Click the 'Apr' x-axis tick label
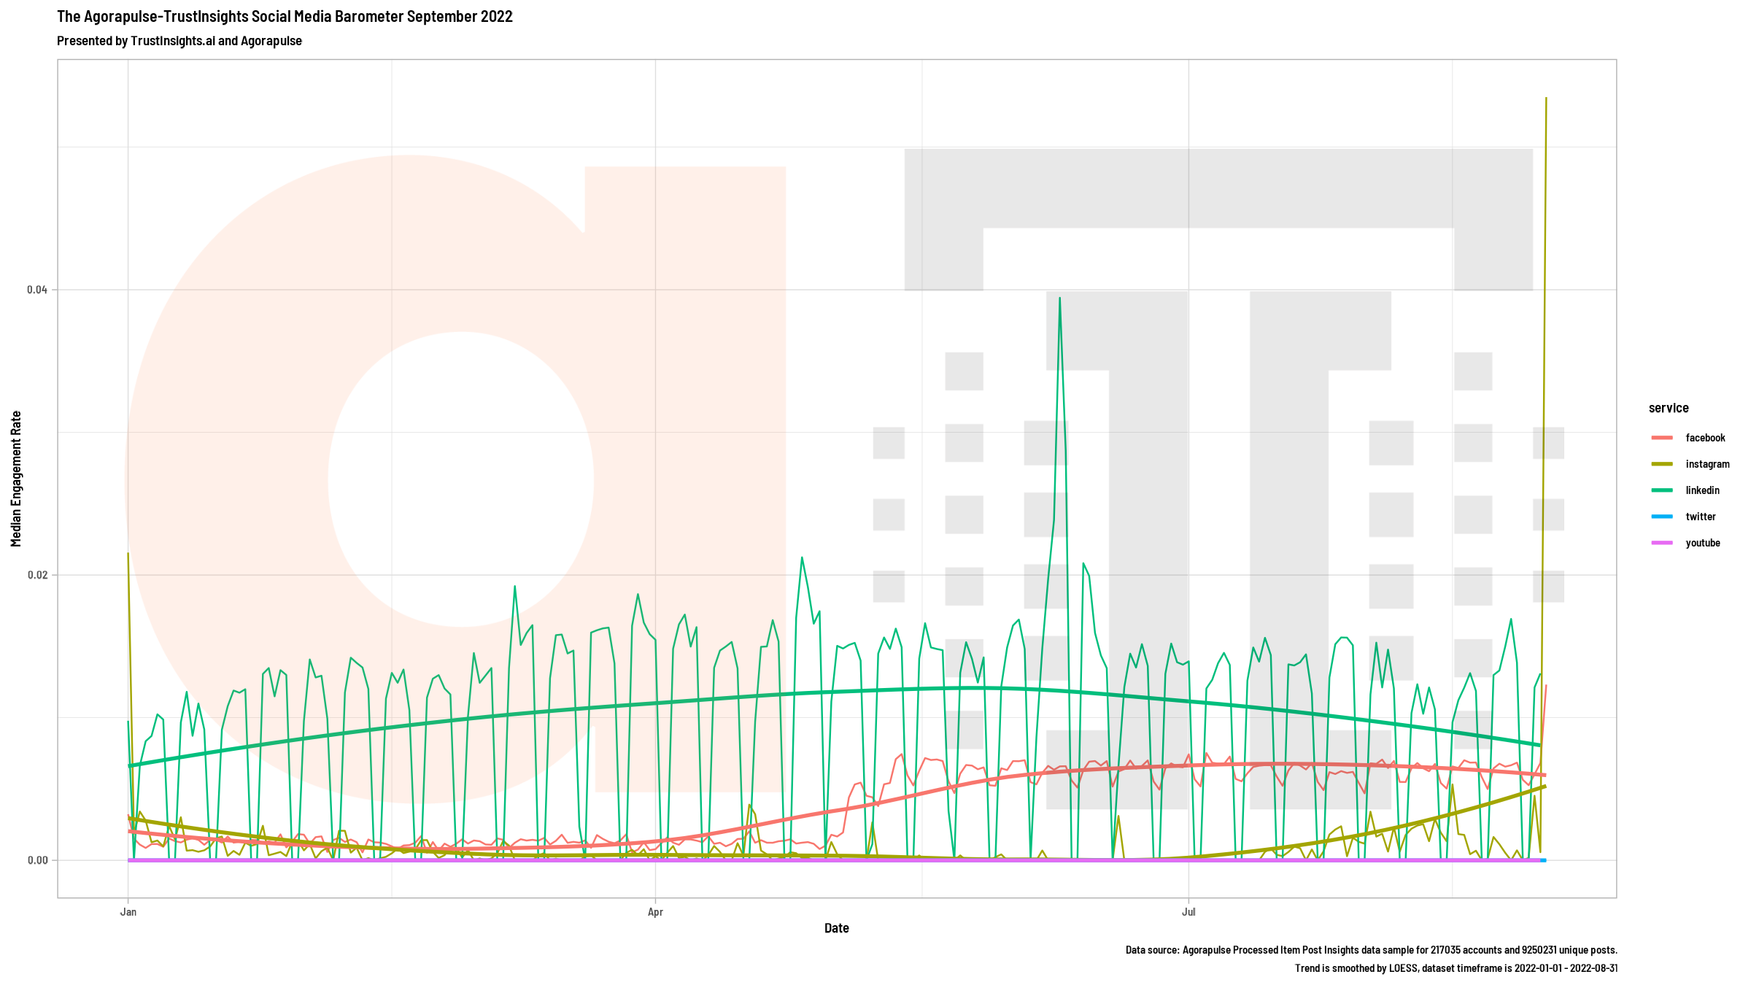This screenshot has height=985, width=1751. point(655,912)
